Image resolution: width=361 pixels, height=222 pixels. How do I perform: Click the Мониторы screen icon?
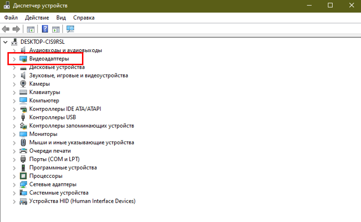click(23, 134)
